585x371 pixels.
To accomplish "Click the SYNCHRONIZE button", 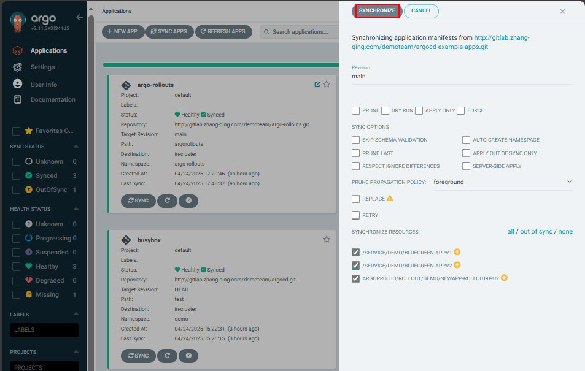I will 377,11.
